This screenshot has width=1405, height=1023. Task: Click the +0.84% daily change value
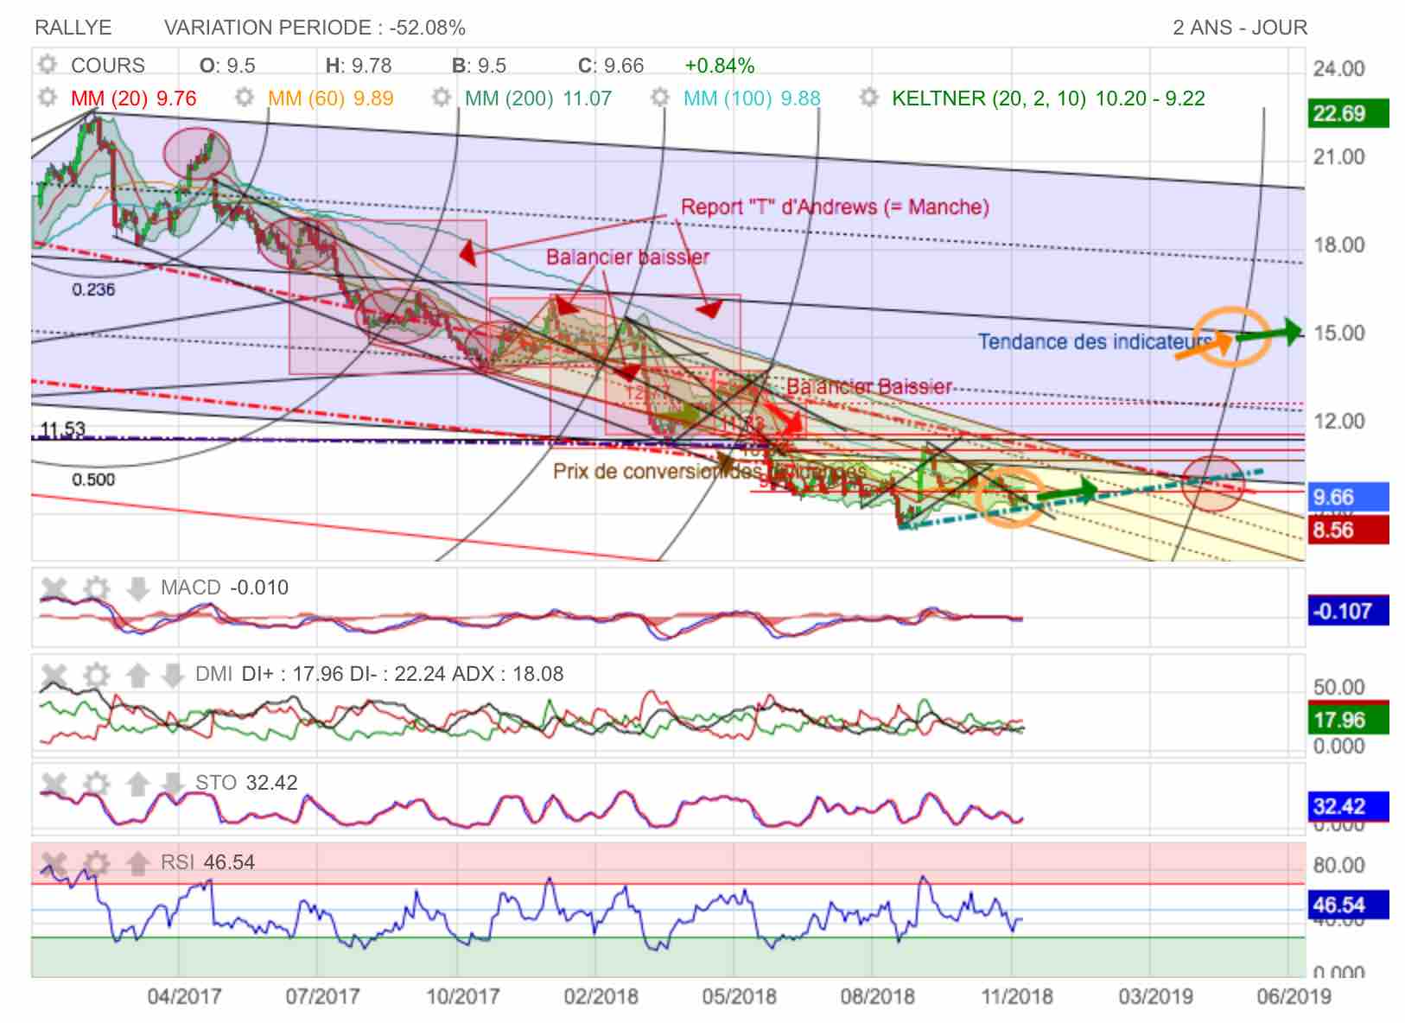[720, 66]
